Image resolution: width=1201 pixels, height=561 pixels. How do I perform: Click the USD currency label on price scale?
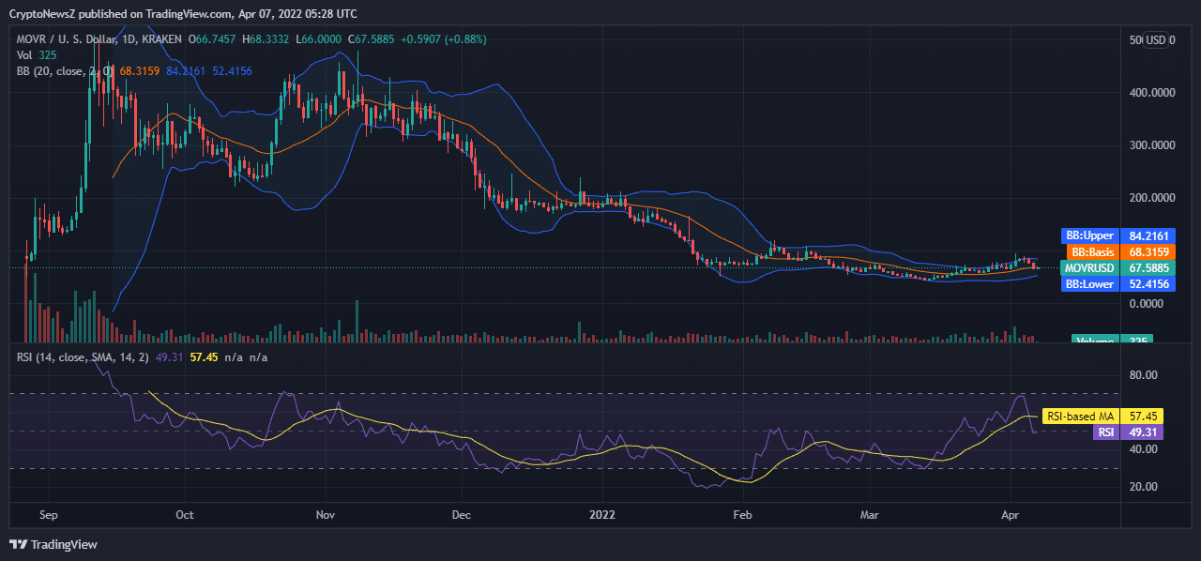click(x=1154, y=40)
